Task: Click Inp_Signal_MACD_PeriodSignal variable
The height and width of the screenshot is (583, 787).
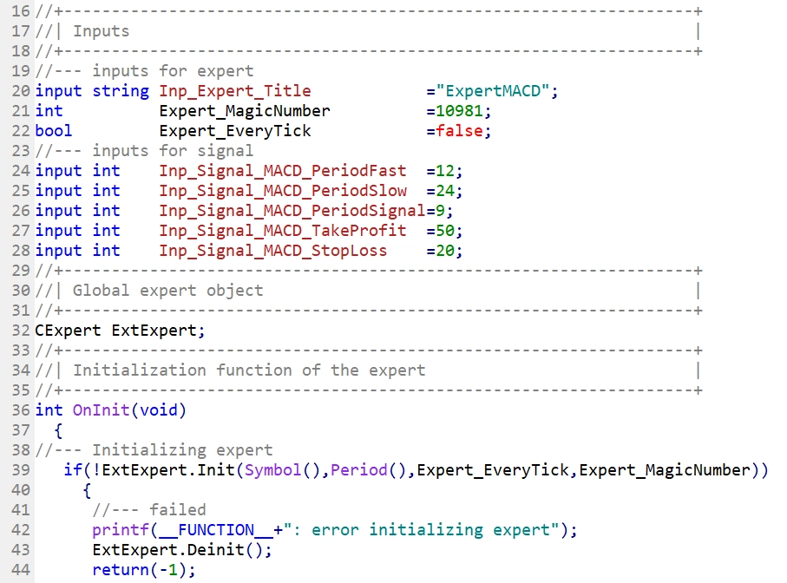Action: [x=292, y=211]
